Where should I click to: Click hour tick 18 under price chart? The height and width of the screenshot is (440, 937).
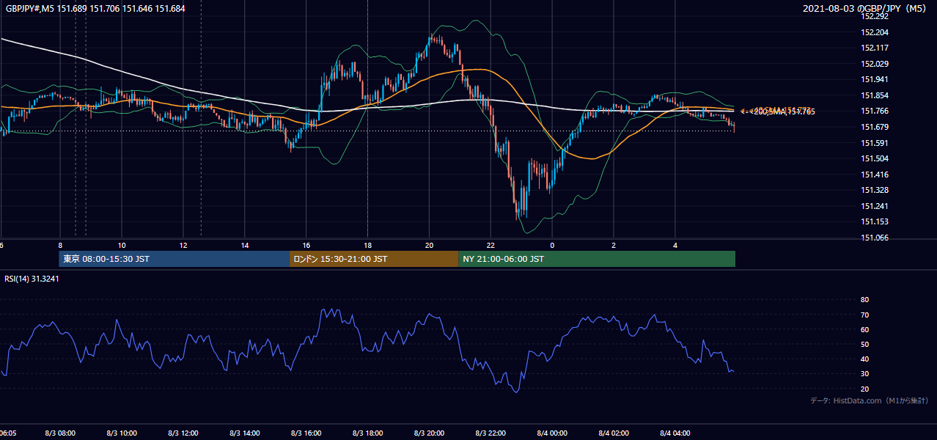[x=368, y=245]
